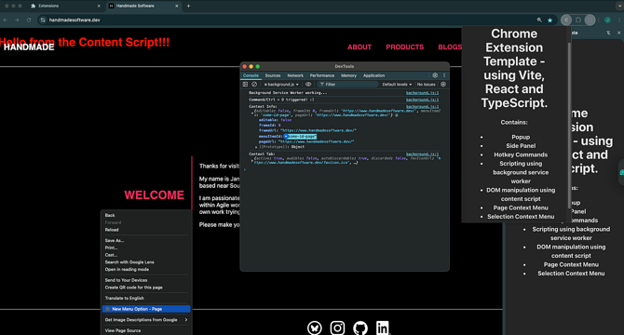Click the GitHub icon in the page footer
This screenshot has width=624, height=335.
point(360,328)
